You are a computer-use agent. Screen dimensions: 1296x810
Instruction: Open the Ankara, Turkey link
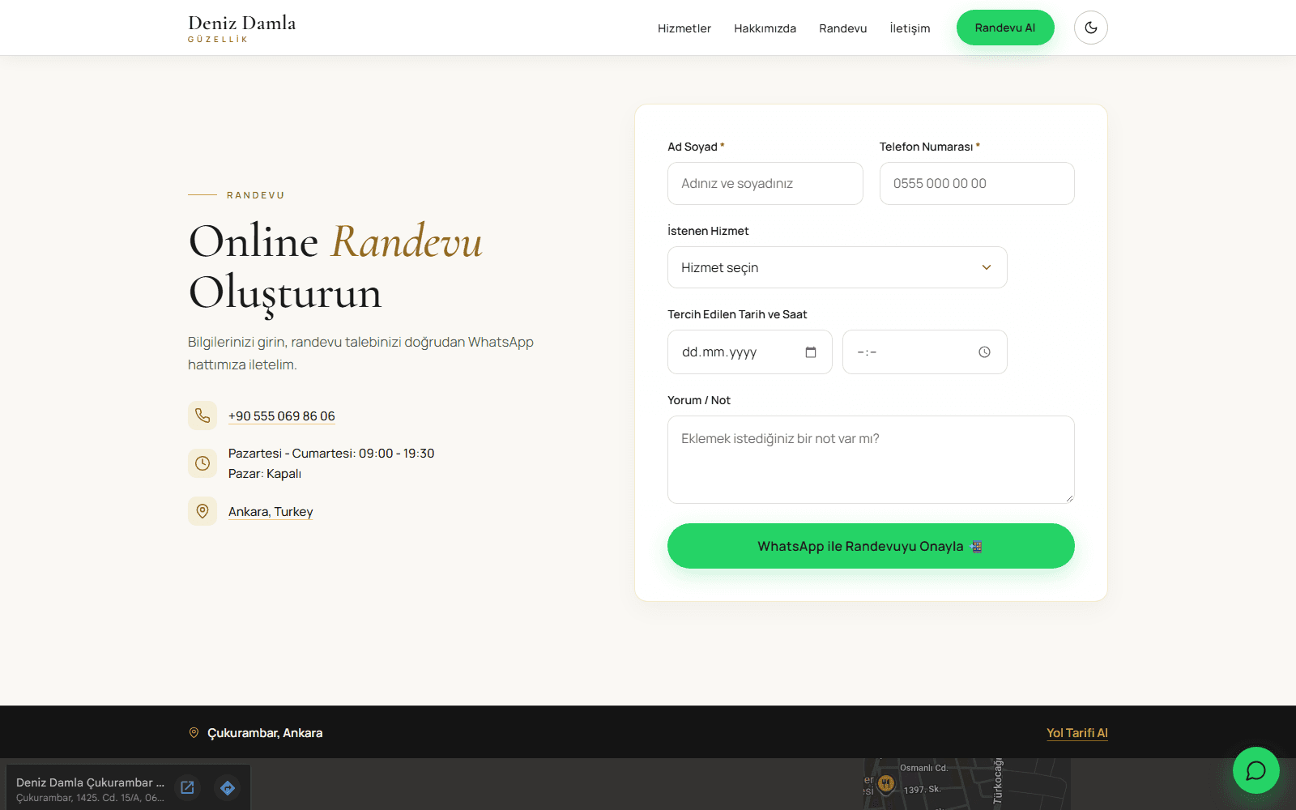(271, 512)
